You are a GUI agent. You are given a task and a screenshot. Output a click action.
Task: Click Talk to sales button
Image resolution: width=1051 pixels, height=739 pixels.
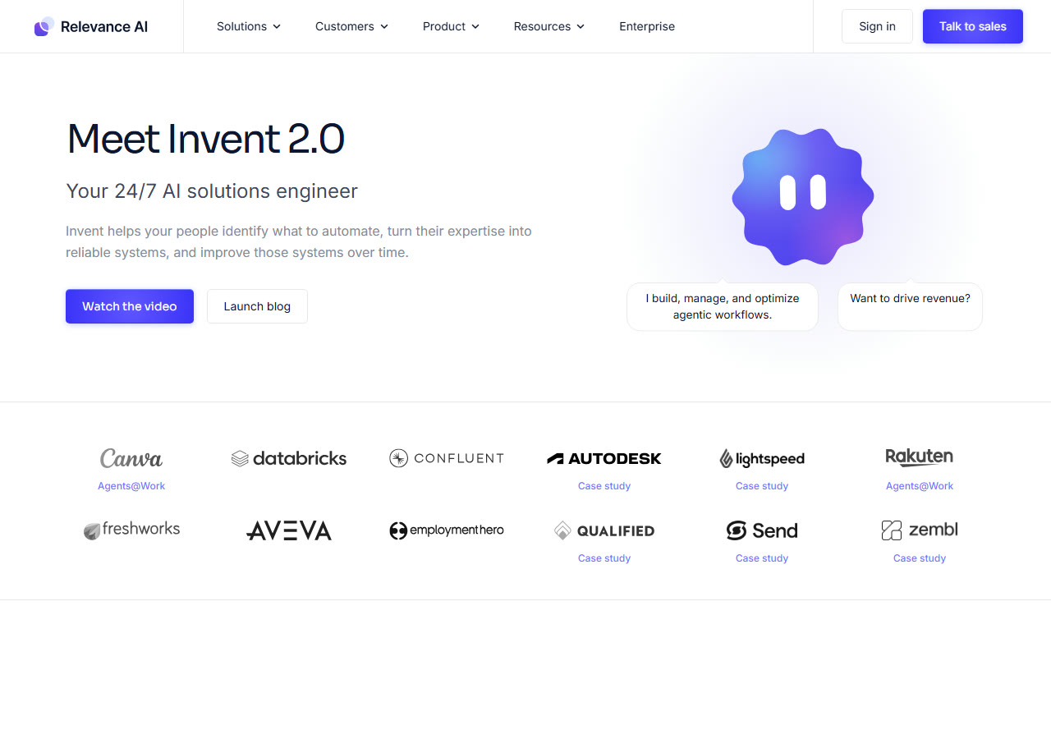973,26
